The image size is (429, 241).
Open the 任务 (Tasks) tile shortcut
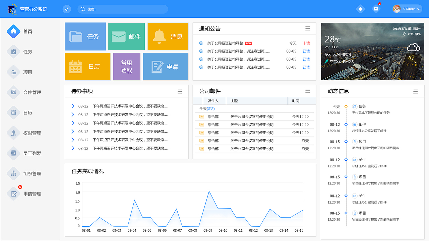(85, 36)
